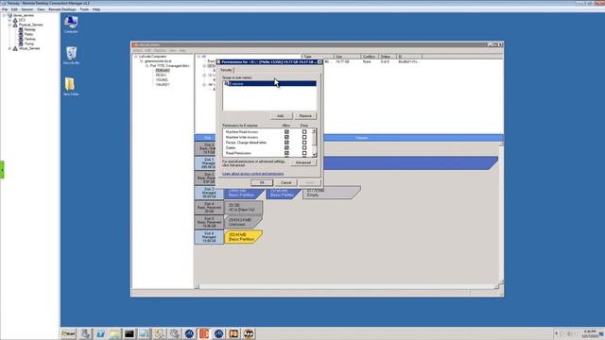Open the light blue window taskbar icon
Screen dimensions: 605x340
pyautogui.click(x=145, y=333)
